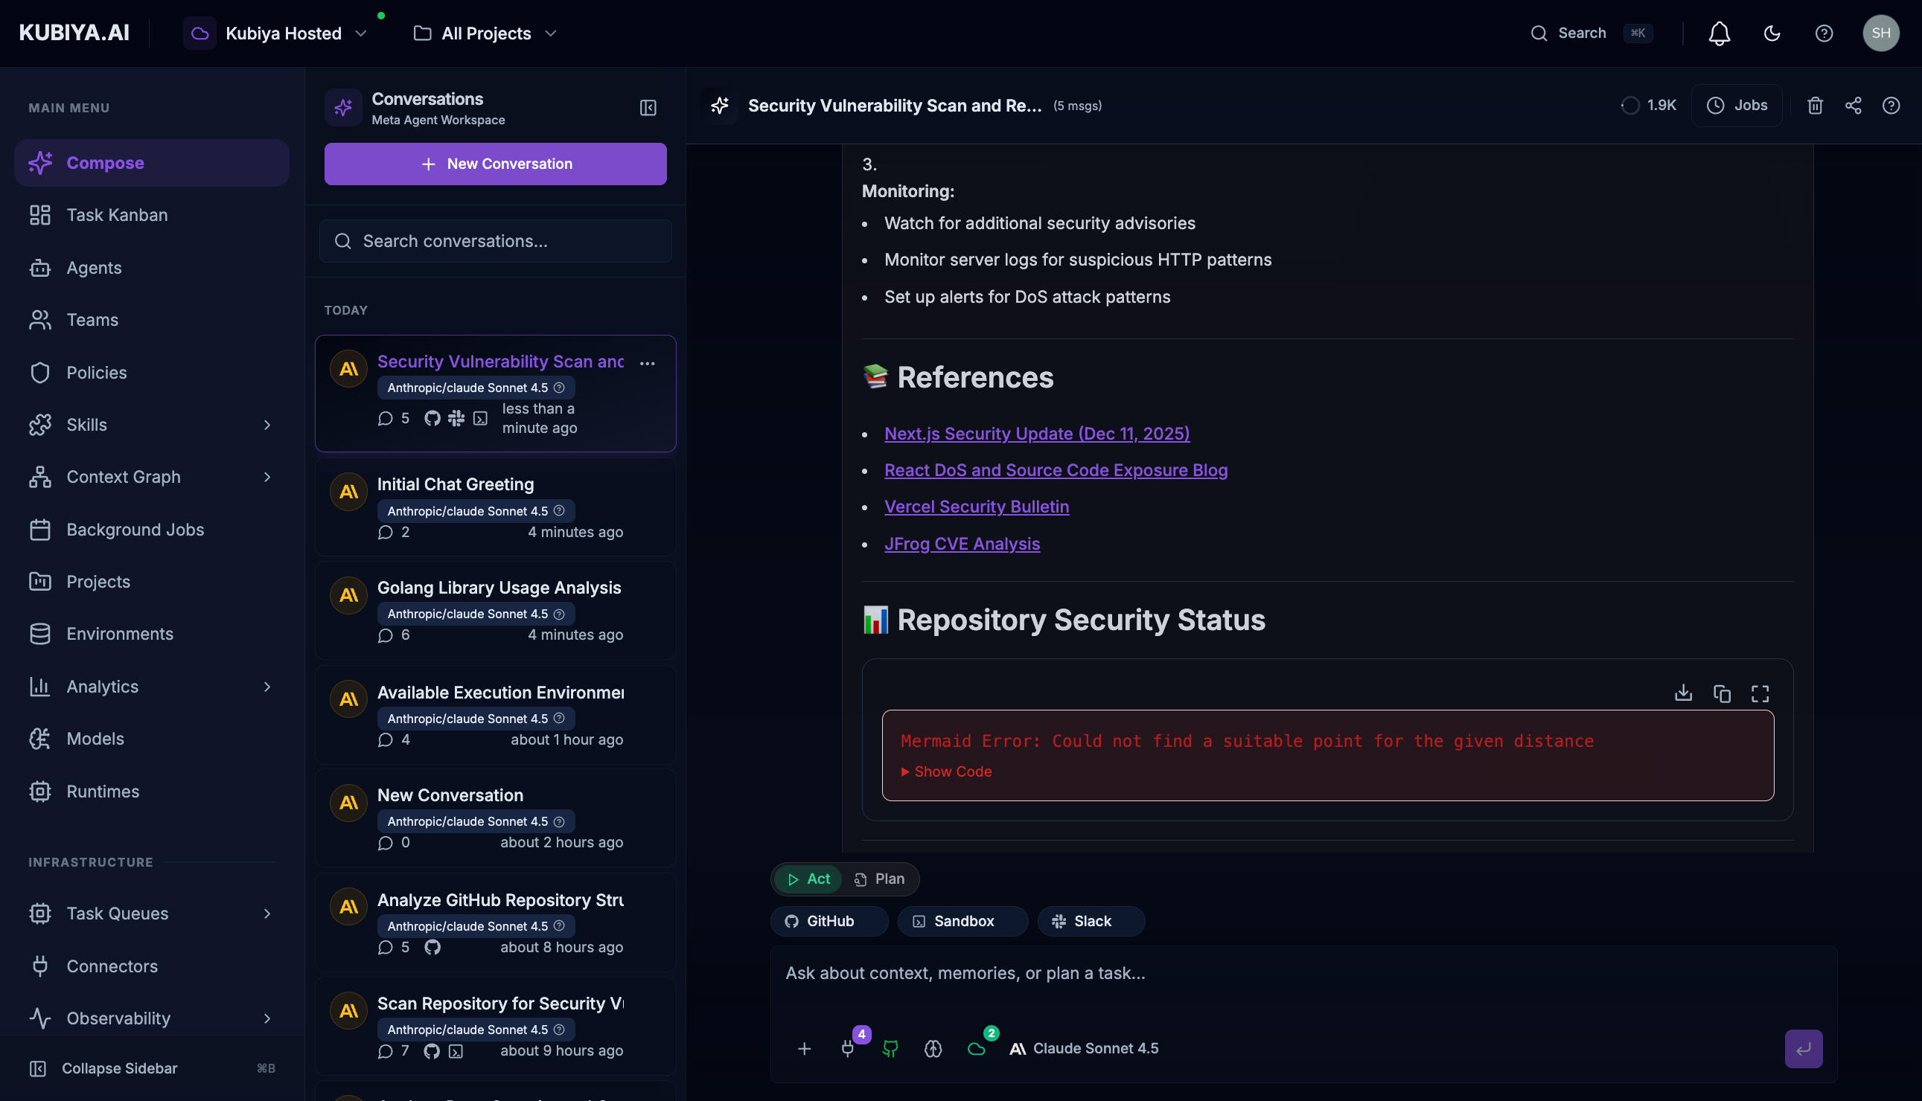
Task: Switch to Act mode
Action: 808,879
